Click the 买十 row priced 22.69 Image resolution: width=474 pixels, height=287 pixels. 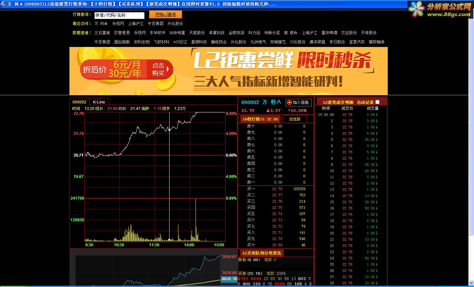(276, 245)
